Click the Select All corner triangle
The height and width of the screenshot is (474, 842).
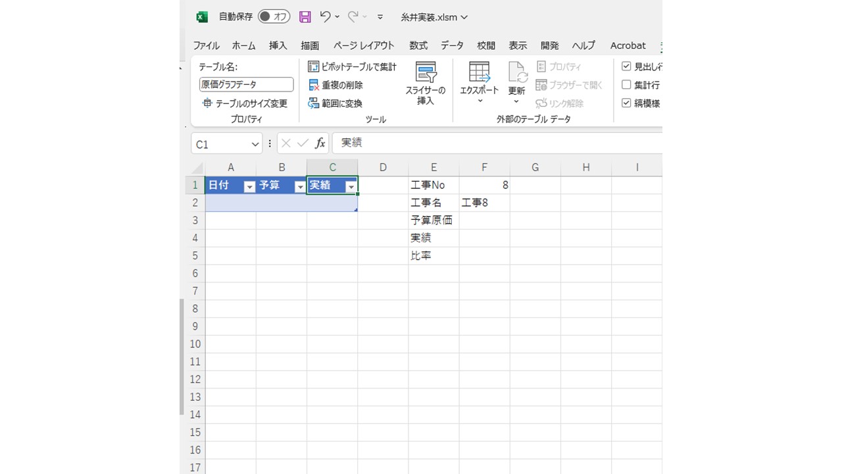(x=198, y=167)
